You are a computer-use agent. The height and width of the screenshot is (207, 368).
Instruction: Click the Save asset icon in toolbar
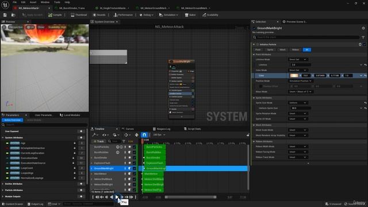click(x=5, y=15)
